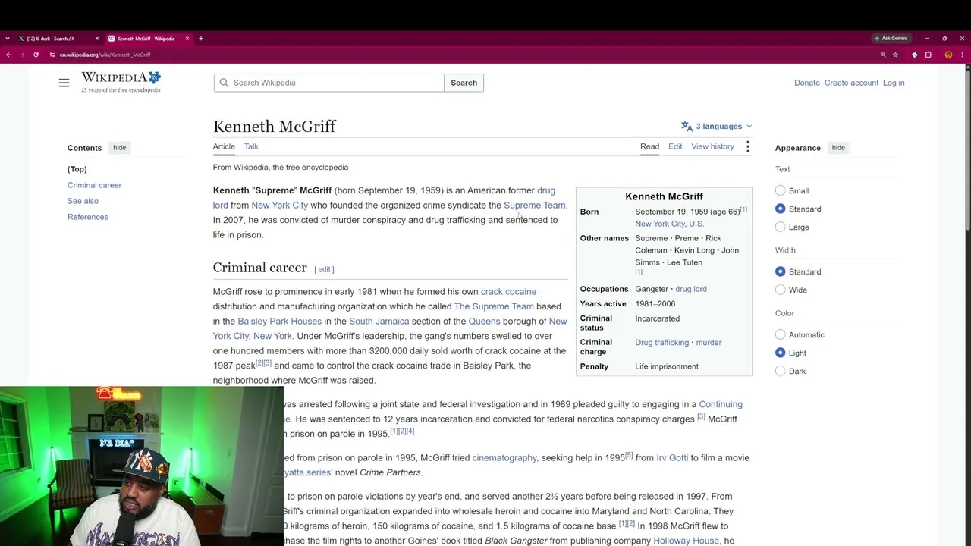This screenshot has width=971, height=546.
Task: Open the Chrome three-dot menu
Action: tap(962, 55)
